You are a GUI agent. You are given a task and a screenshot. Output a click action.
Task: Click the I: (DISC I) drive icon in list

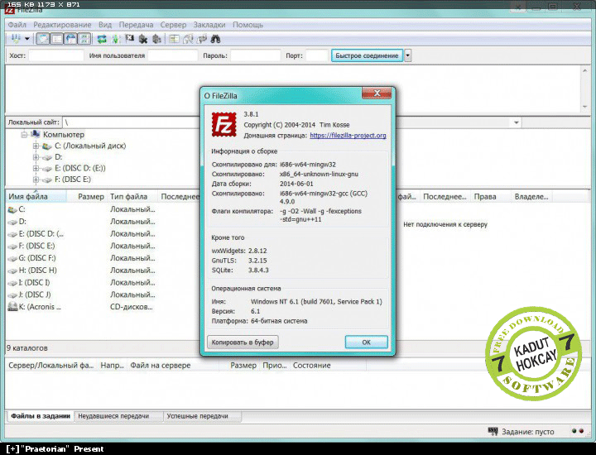(x=12, y=283)
